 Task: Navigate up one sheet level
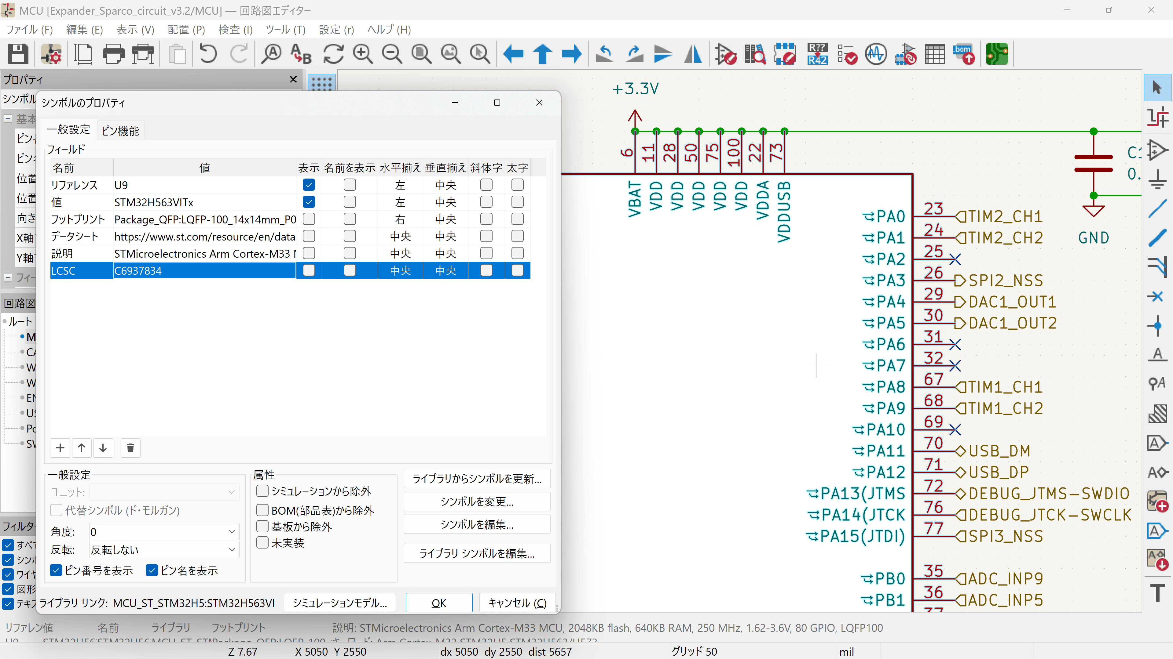[542, 54]
